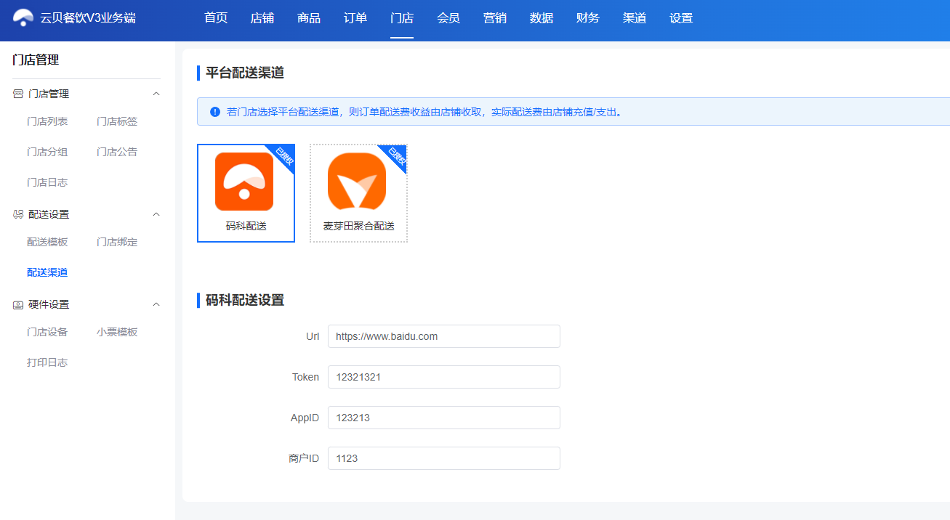Open the 渠道 top navigation tab
This screenshot has width=950, height=520.
[635, 18]
